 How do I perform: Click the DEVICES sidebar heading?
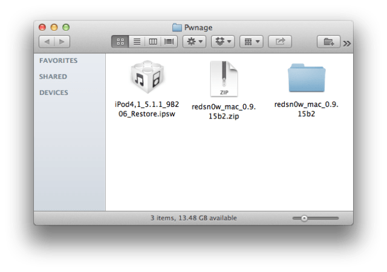coord(54,92)
